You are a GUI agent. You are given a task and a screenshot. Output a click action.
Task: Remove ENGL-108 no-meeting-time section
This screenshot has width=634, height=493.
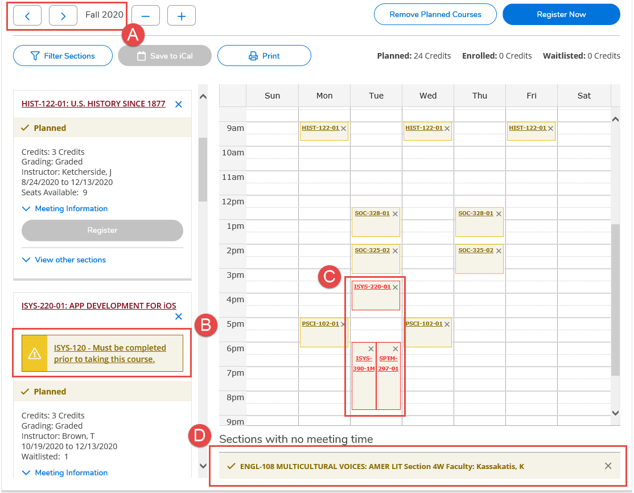[x=608, y=466]
